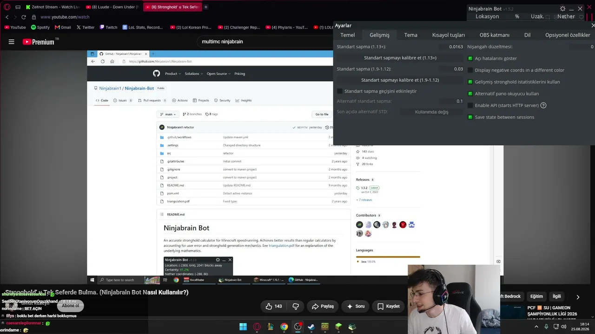Enable 'Standart sapma geçişini etkinleştir' checkbox
This screenshot has height=334, width=595.
[339, 91]
